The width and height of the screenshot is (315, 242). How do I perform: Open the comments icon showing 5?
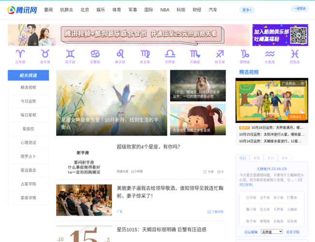tap(220, 172)
